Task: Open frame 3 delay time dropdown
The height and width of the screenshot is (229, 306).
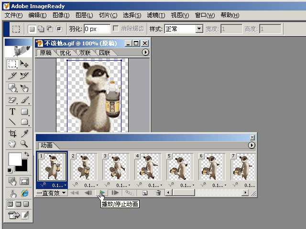Action: (x=123, y=186)
